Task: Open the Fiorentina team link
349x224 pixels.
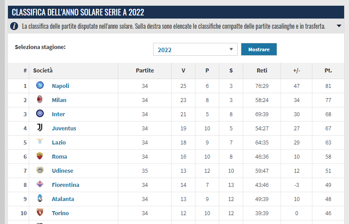Action: [x=65, y=185]
